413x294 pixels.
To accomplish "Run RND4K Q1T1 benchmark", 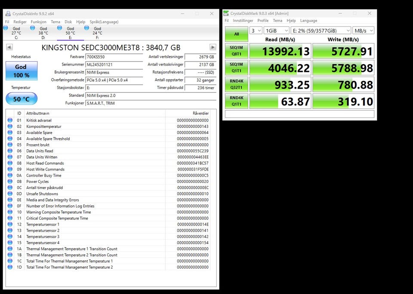I will (x=237, y=101).
